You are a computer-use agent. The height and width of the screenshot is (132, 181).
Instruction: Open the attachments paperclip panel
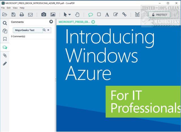(x=5, y=56)
